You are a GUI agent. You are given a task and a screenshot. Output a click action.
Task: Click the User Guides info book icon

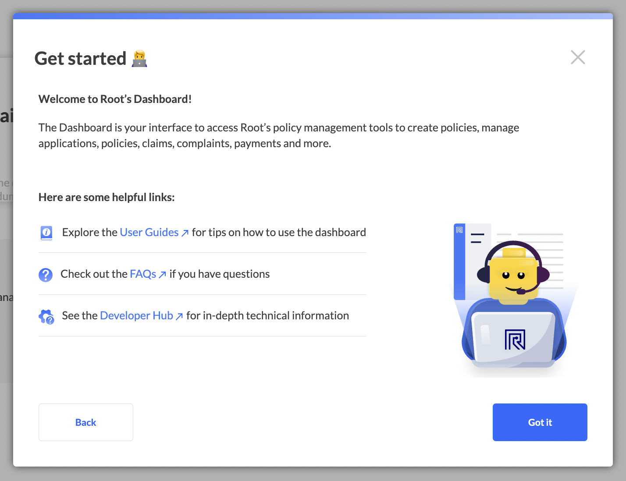tap(46, 233)
